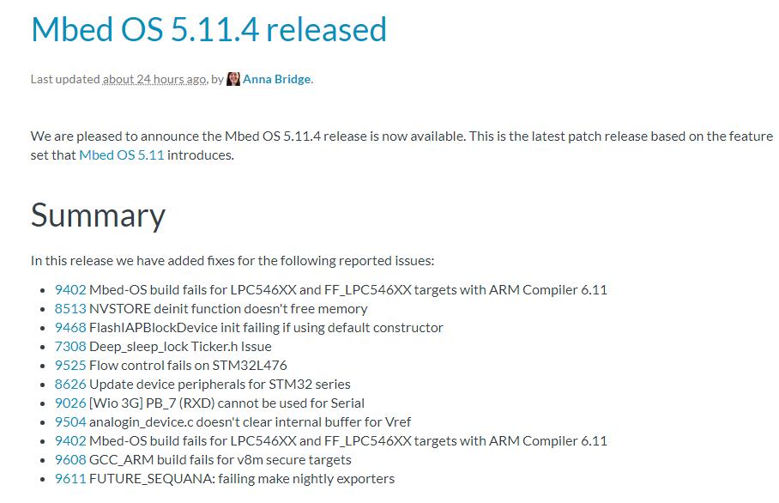Open issue 9026 Wio 3G link
779x503 pixels.
tap(70, 403)
